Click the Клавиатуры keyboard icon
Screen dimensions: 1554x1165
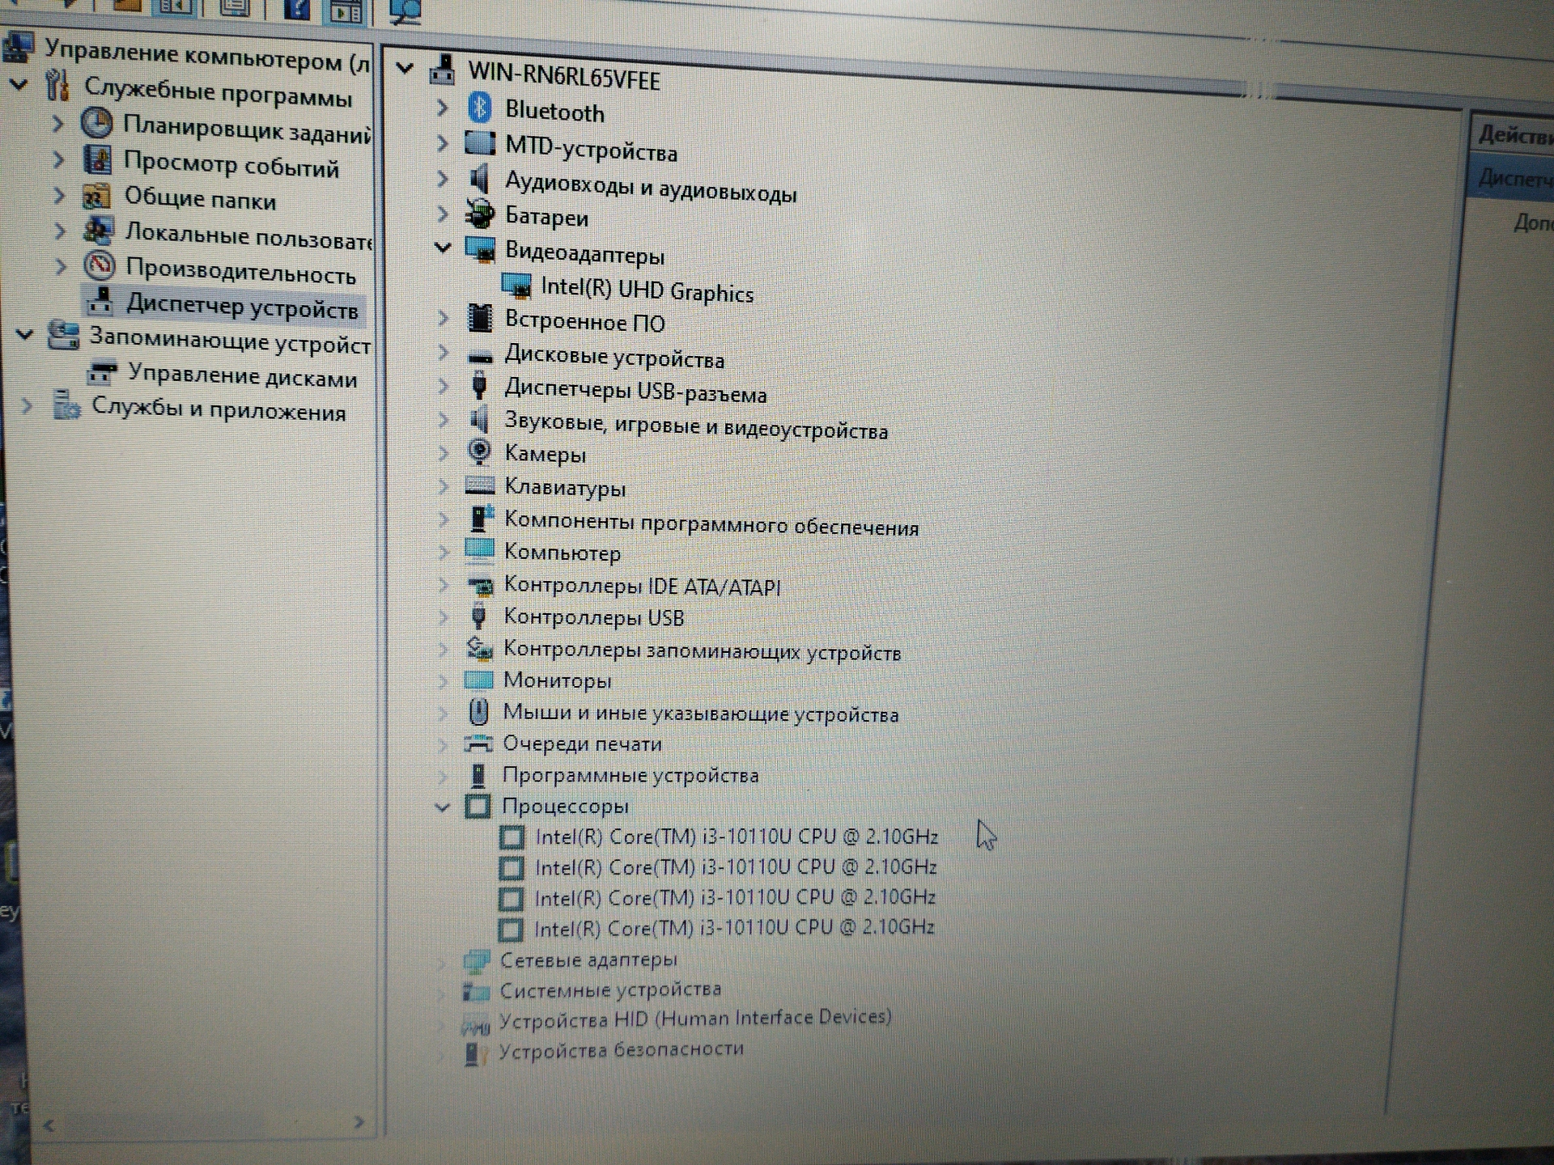pyautogui.click(x=479, y=485)
